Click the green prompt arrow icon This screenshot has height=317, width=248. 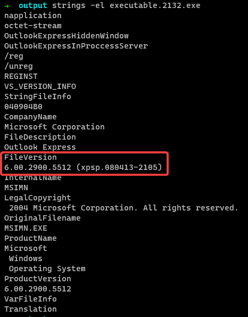coord(7,6)
